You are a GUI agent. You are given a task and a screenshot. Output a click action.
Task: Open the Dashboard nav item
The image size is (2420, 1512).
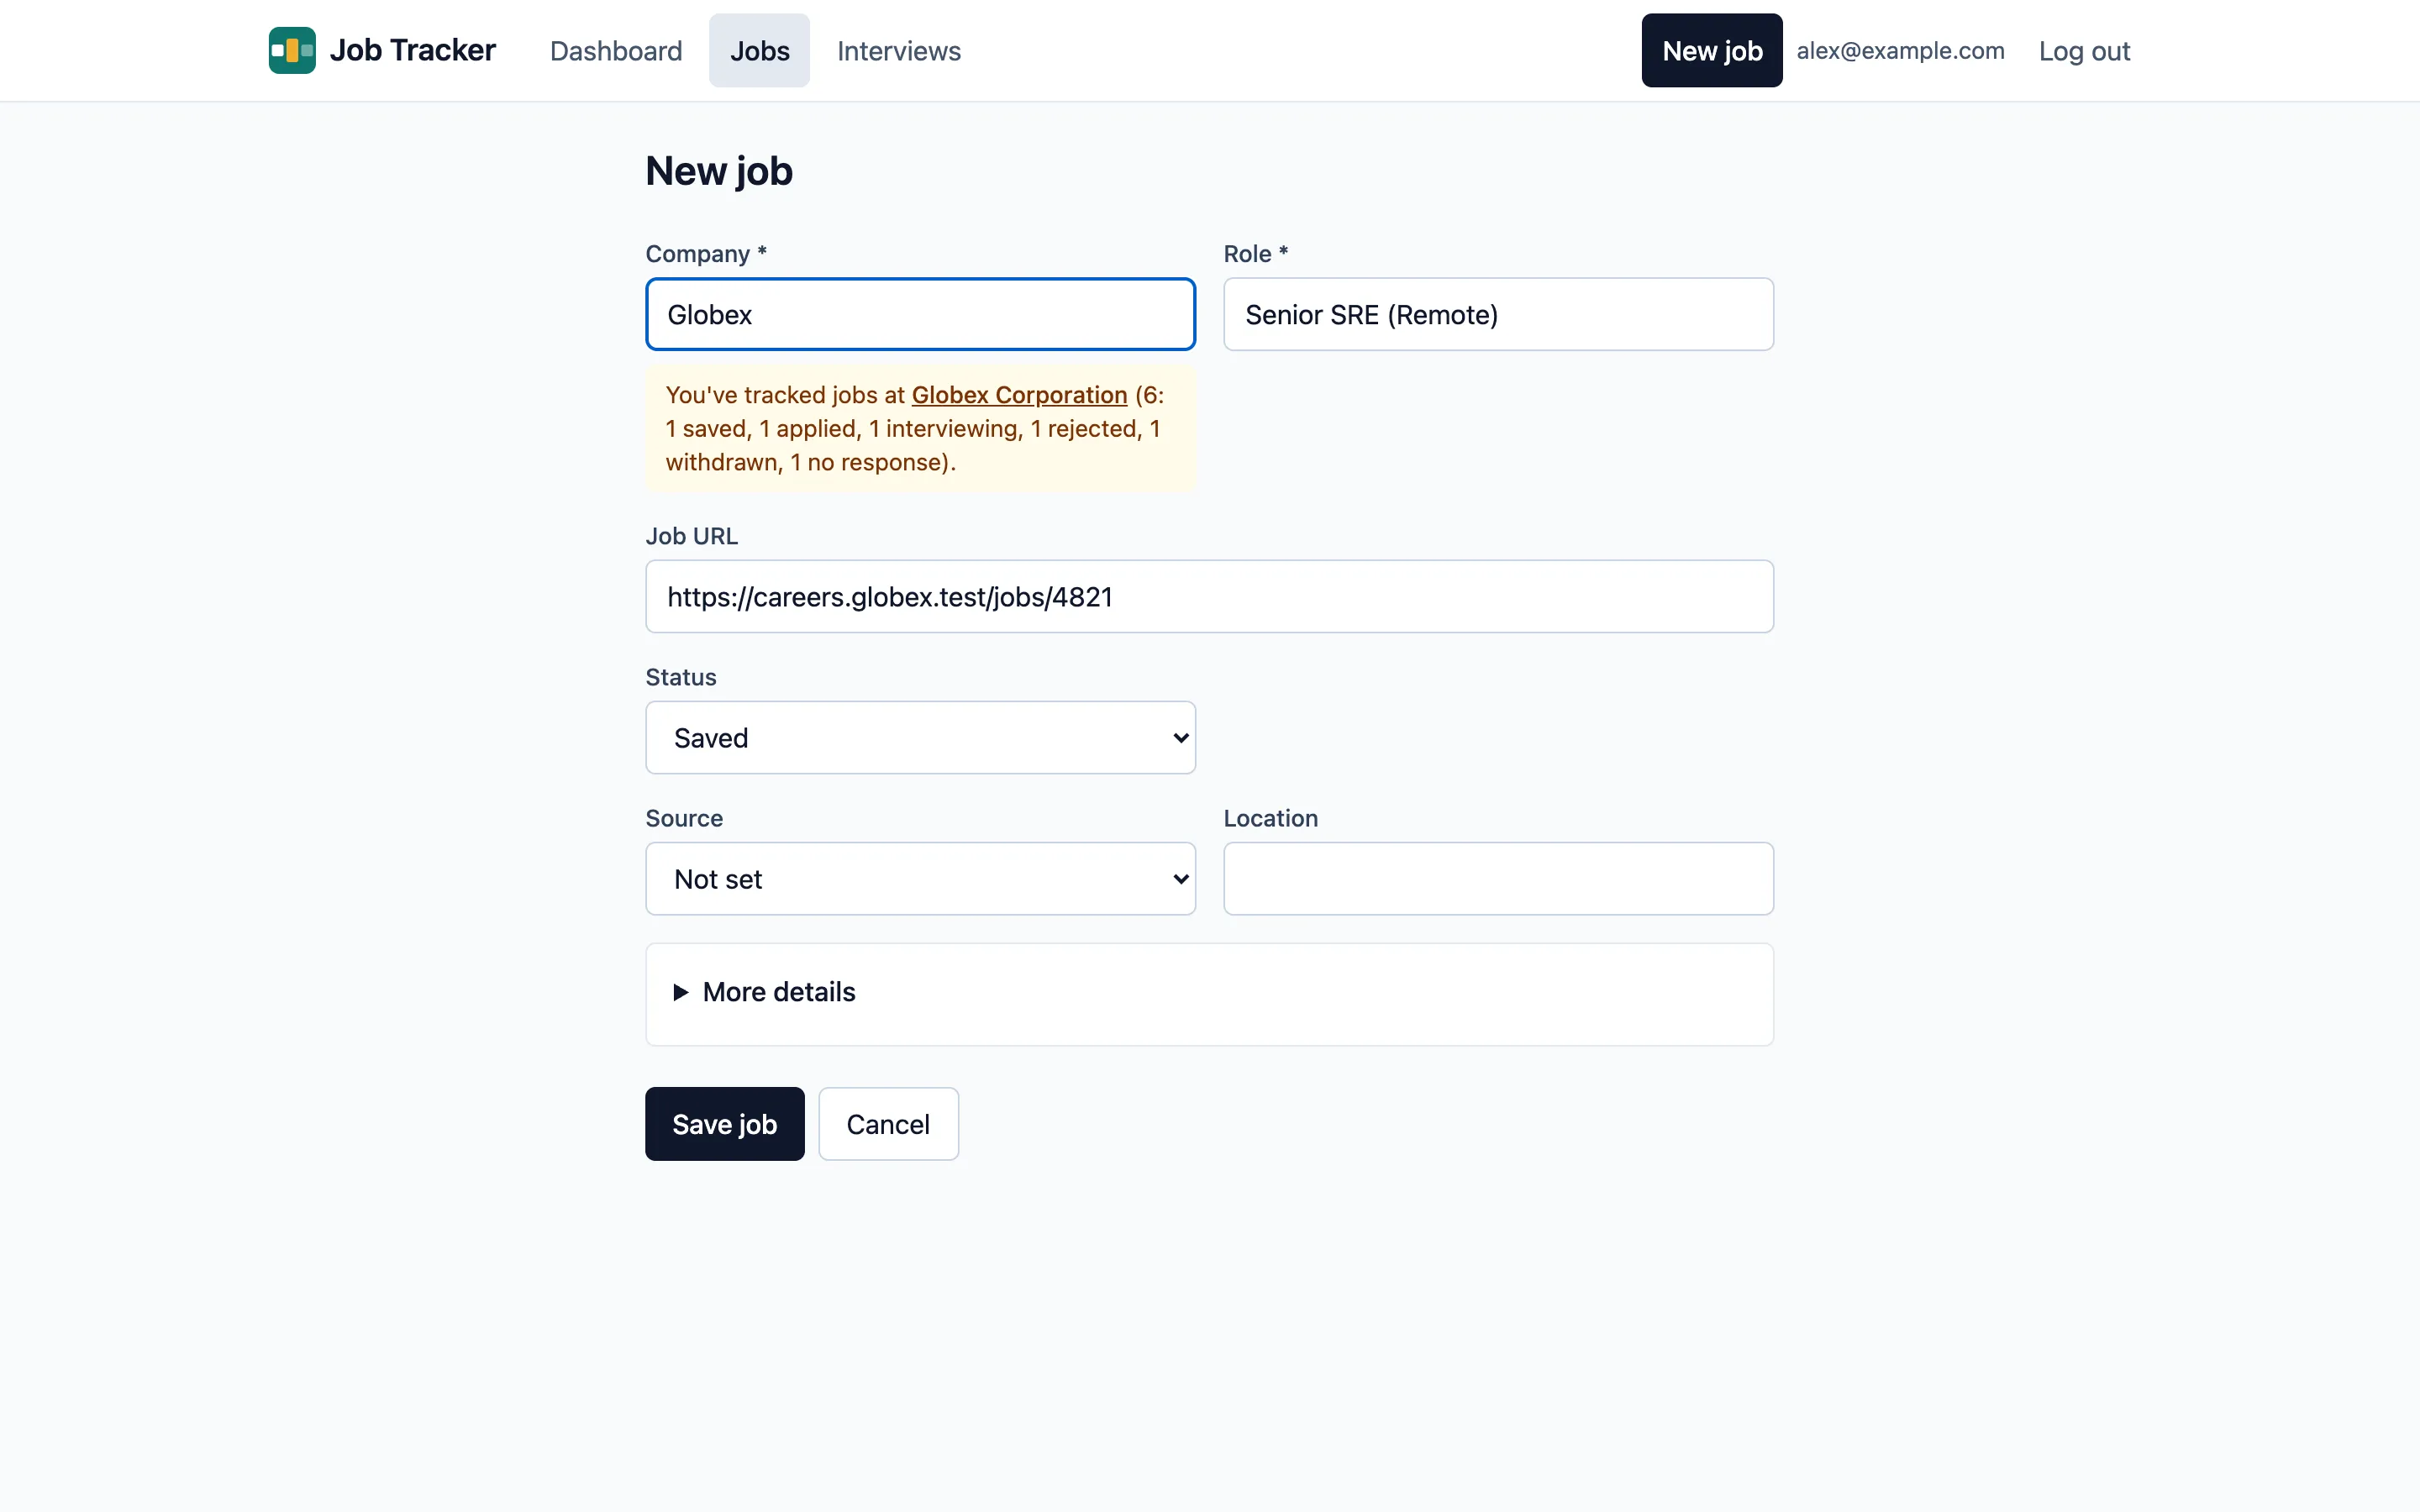tap(616, 51)
